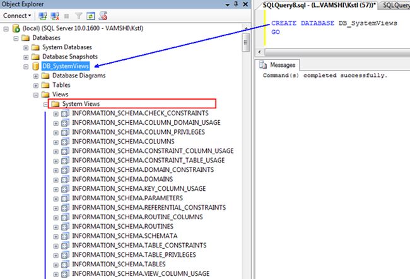
Task: Expand the Database Diagrams folder
Action: (36, 76)
